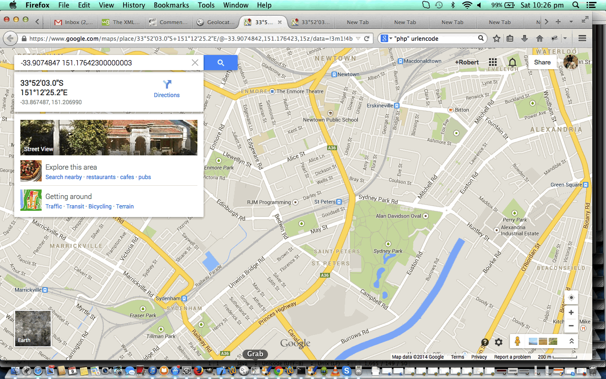Click the Explore this area pizza thumbnail
The height and width of the screenshot is (379, 606).
point(31,171)
